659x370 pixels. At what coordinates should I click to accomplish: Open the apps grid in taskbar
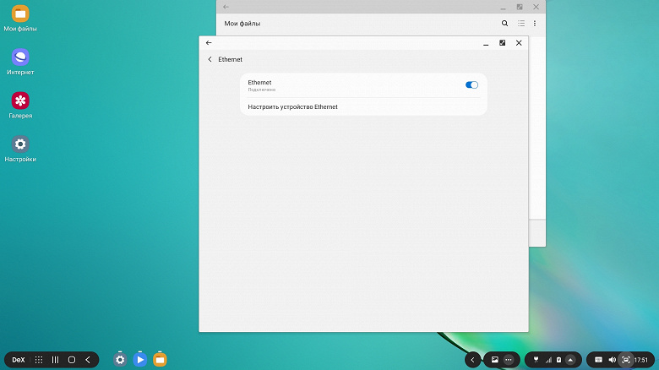[39, 360]
